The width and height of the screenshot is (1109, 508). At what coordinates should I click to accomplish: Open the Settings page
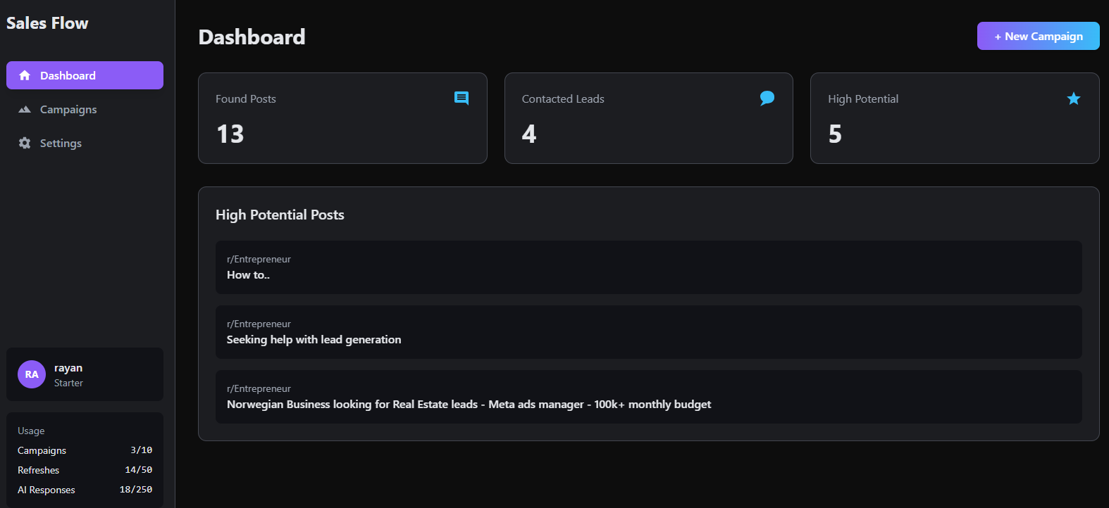coord(61,143)
